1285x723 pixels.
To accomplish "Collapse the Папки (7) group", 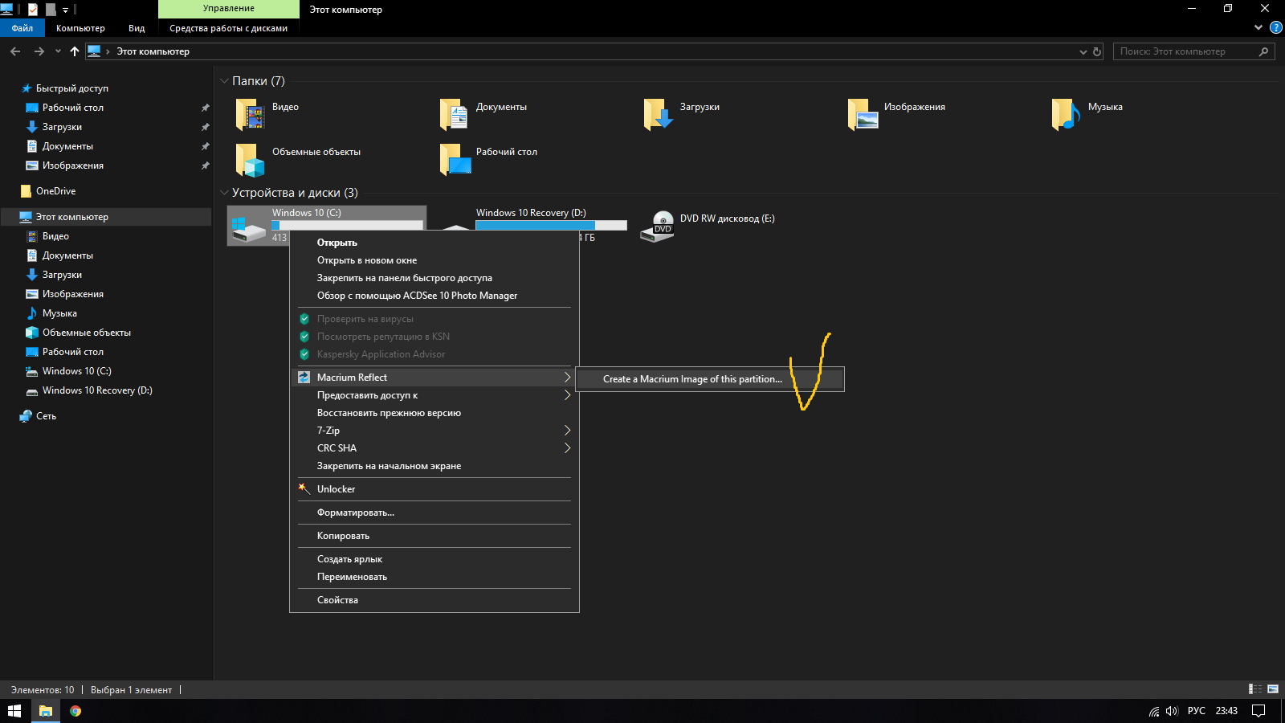I will tap(224, 81).
